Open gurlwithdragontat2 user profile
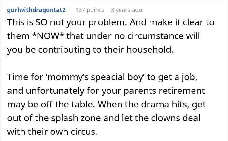This screenshot has height=141, width=228. point(36,10)
